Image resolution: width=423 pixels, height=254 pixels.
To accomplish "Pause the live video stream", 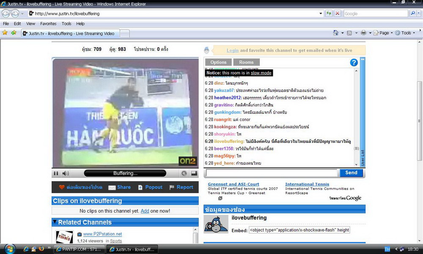I will click(56, 173).
